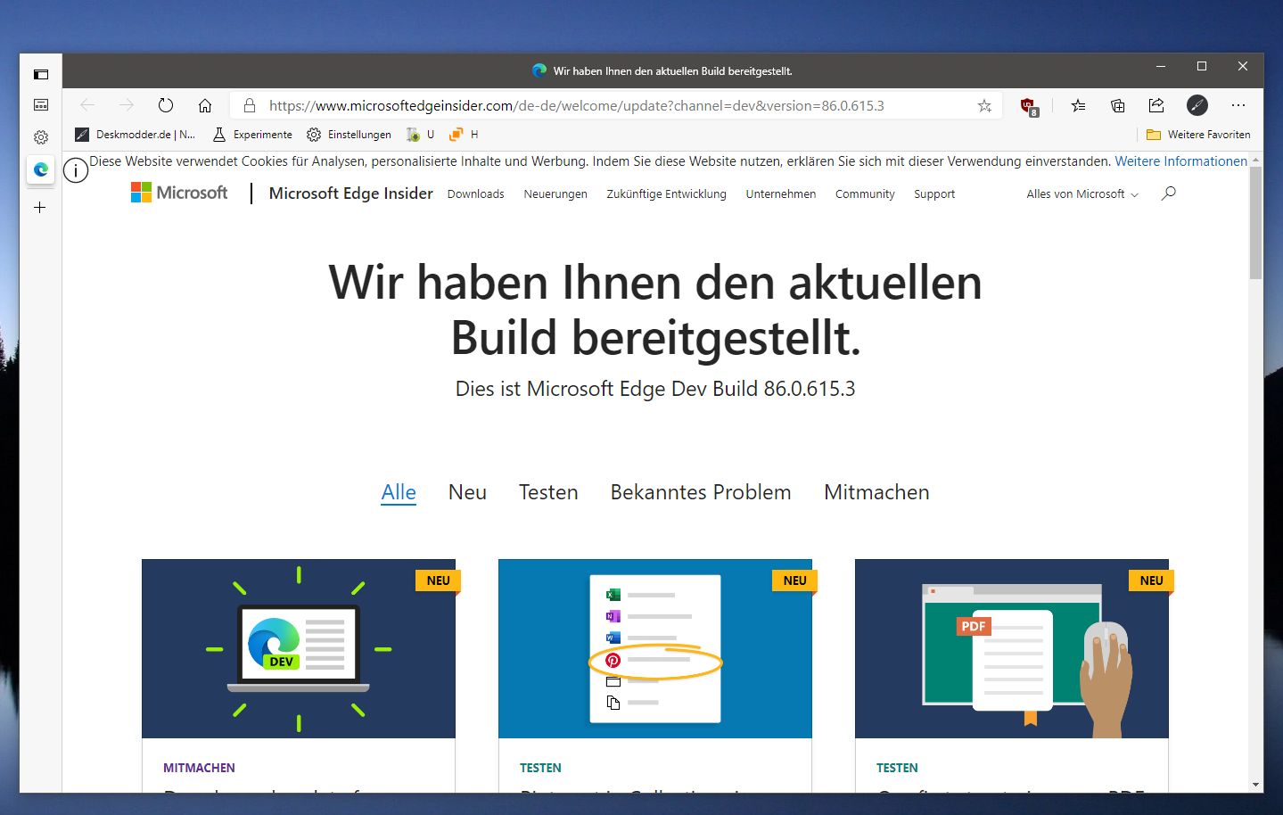This screenshot has width=1283, height=815.
Task: Open the Collections icon
Action: (x=1118, y=105)
